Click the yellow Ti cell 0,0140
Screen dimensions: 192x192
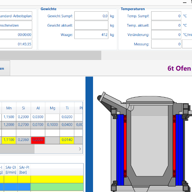tap(67, 140)
